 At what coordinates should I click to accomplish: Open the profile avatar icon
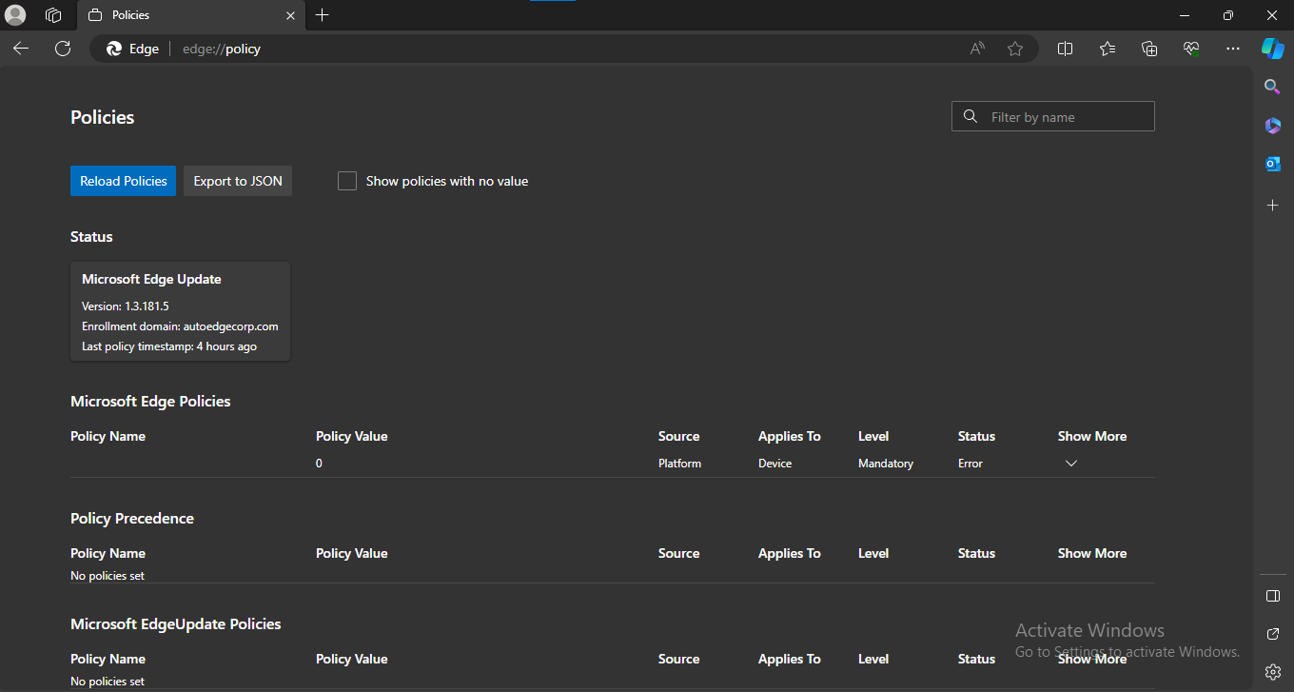(16, 15)
